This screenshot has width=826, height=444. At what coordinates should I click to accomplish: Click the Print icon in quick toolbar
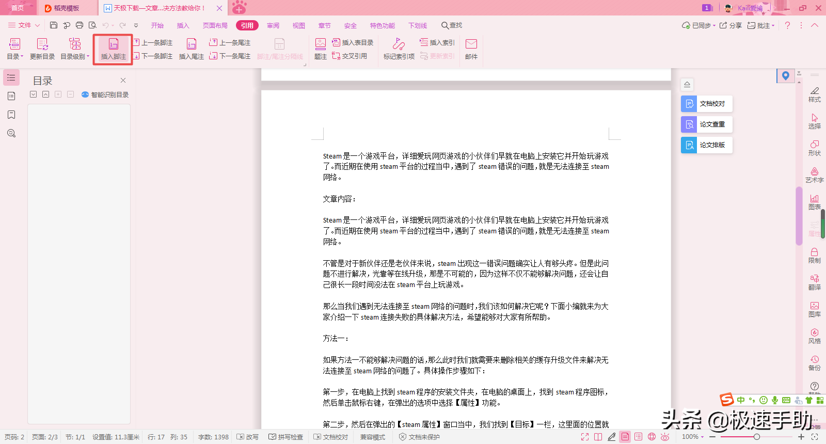click(80, 25)
